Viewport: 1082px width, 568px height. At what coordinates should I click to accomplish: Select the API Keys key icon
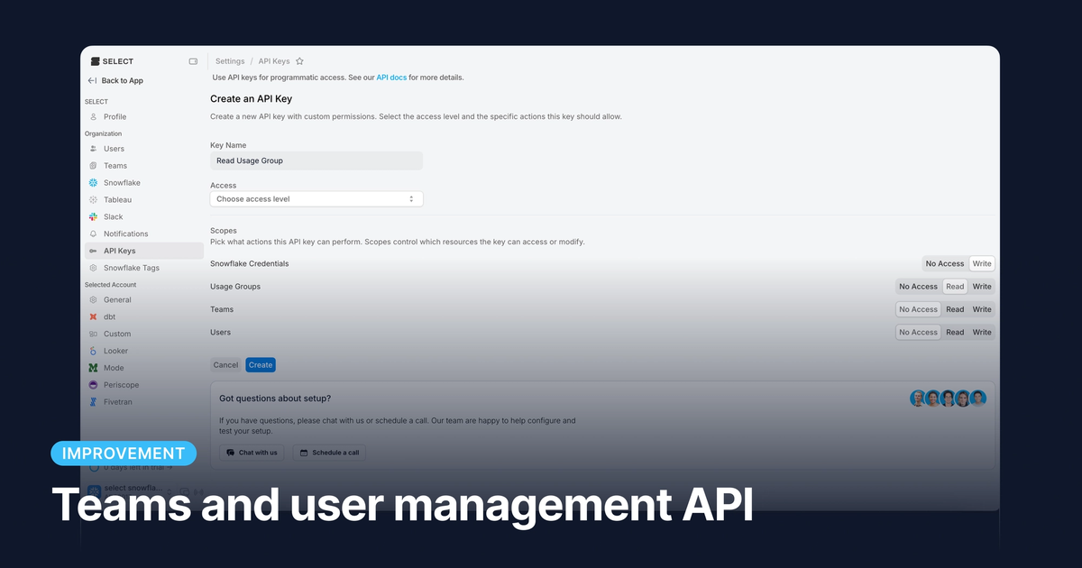pos(92,251)
